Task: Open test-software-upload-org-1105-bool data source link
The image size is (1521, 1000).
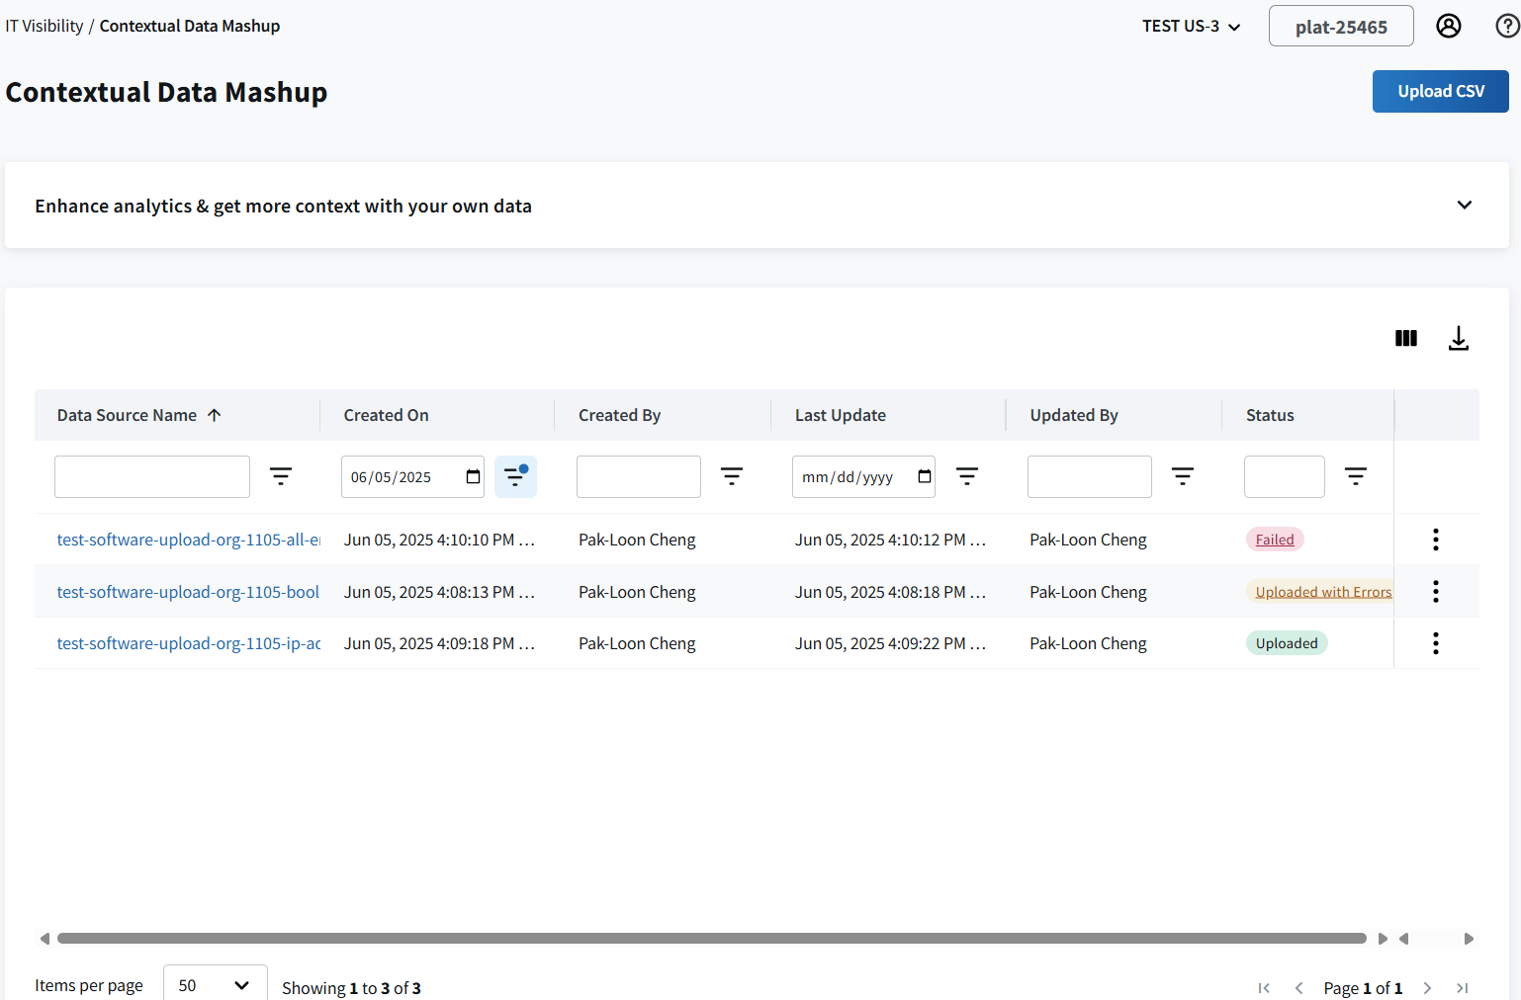Action: pyautogui.click(x=188, y=592)
